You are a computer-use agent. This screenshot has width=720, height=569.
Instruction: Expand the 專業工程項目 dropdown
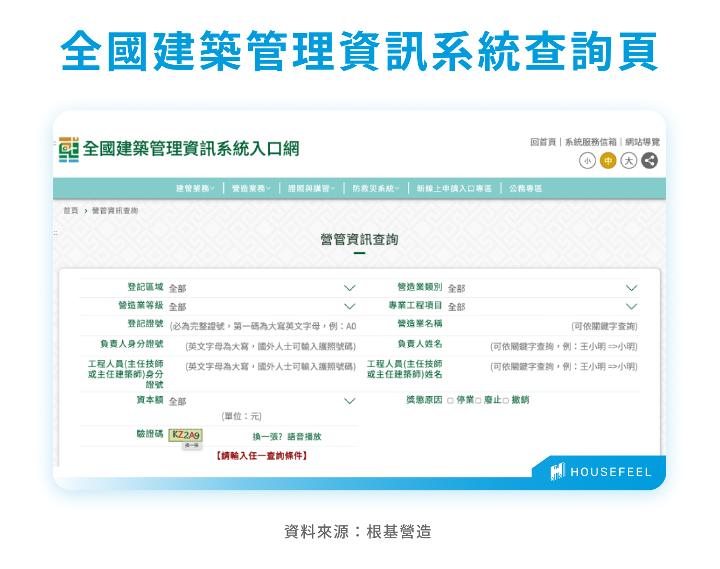542,307
